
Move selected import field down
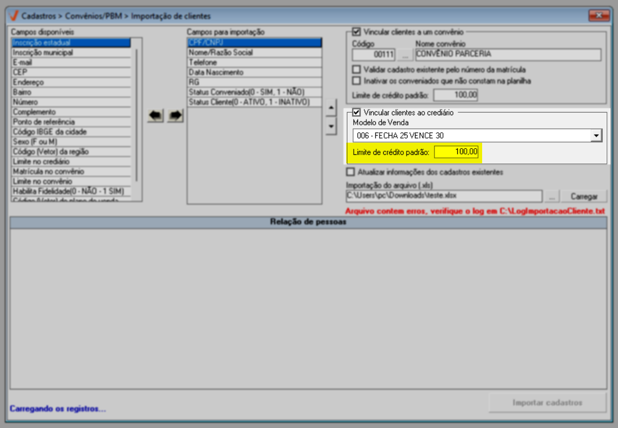tap(331, 126)
